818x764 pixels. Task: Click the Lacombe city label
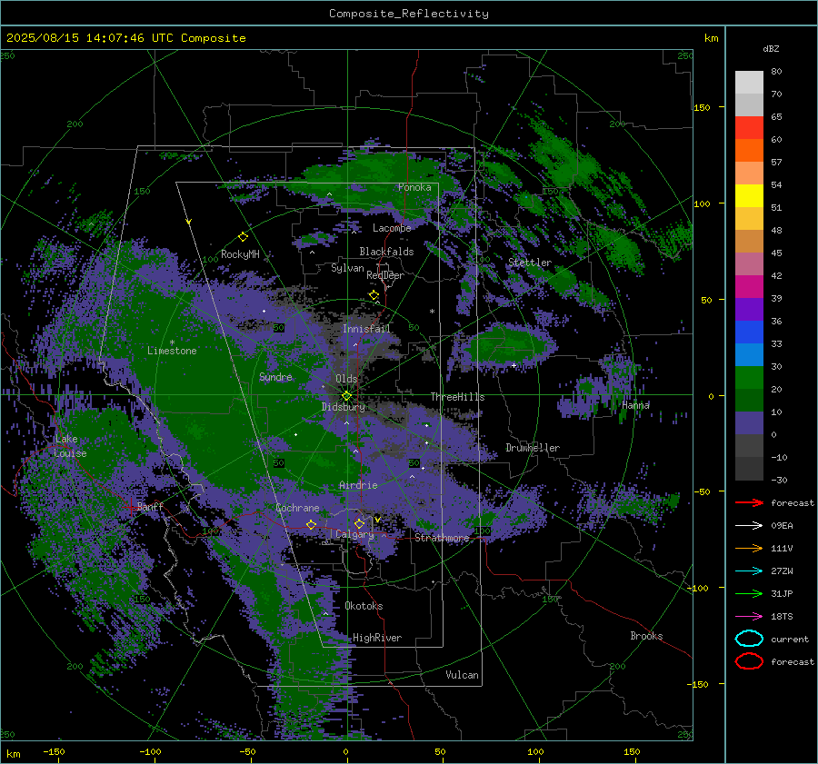pos(392,228)
